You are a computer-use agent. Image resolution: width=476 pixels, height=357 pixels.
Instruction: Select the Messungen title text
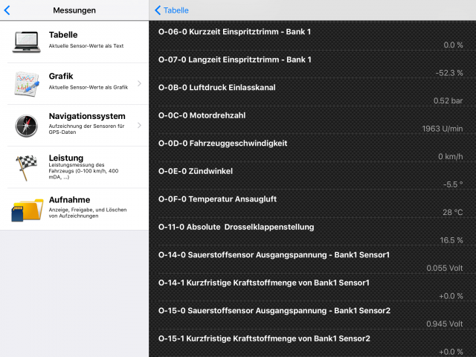click(x=74, y=10)
